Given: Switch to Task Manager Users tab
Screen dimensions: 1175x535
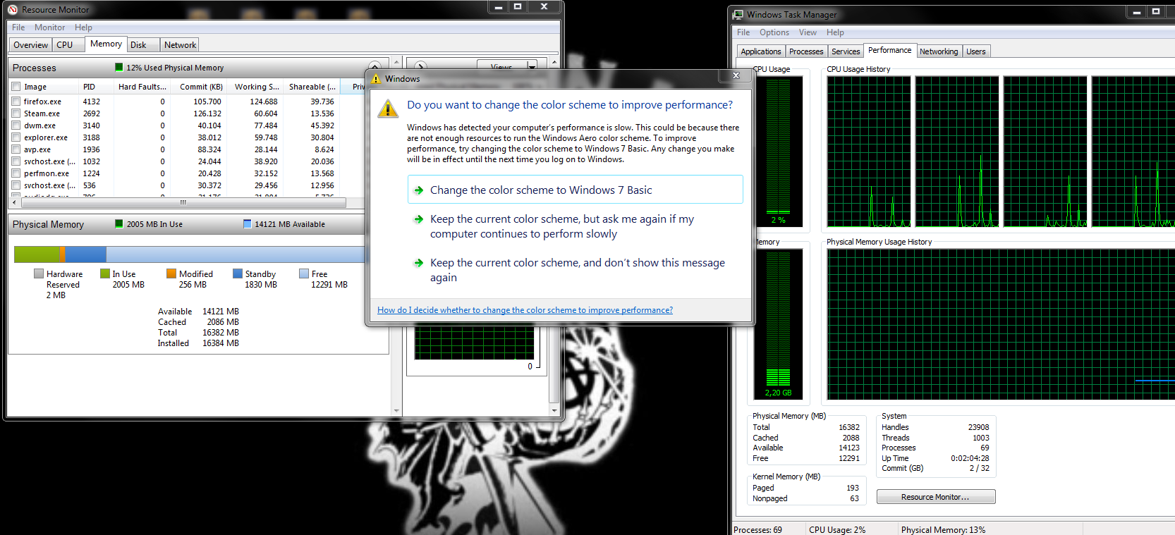Looking at the screenshot, I should coord(976,51).
